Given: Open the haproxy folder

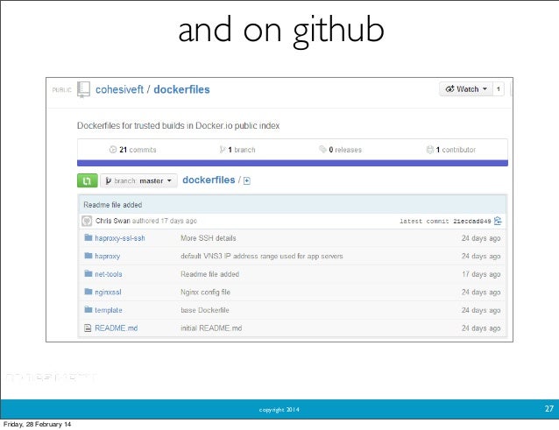Looking at the screenshot, I should (107, 256).
